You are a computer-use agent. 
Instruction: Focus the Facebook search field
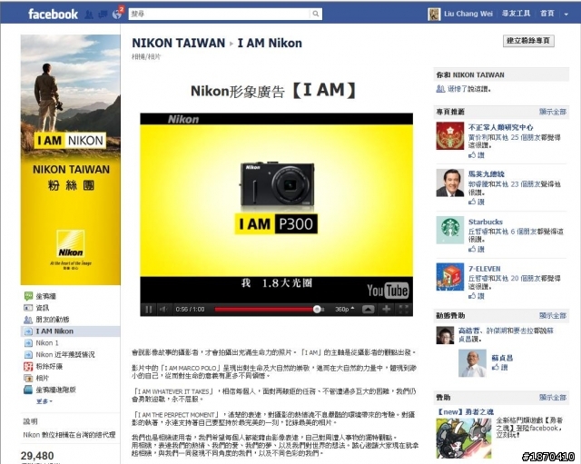pos(220,14)
